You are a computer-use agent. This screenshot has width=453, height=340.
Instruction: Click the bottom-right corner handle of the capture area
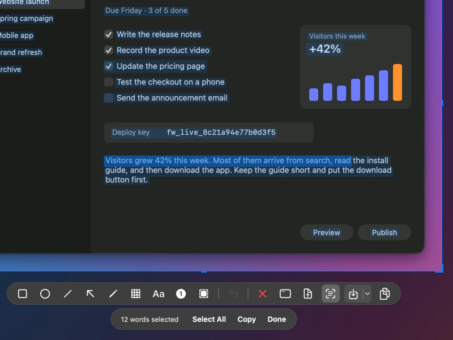click(440, 269)
